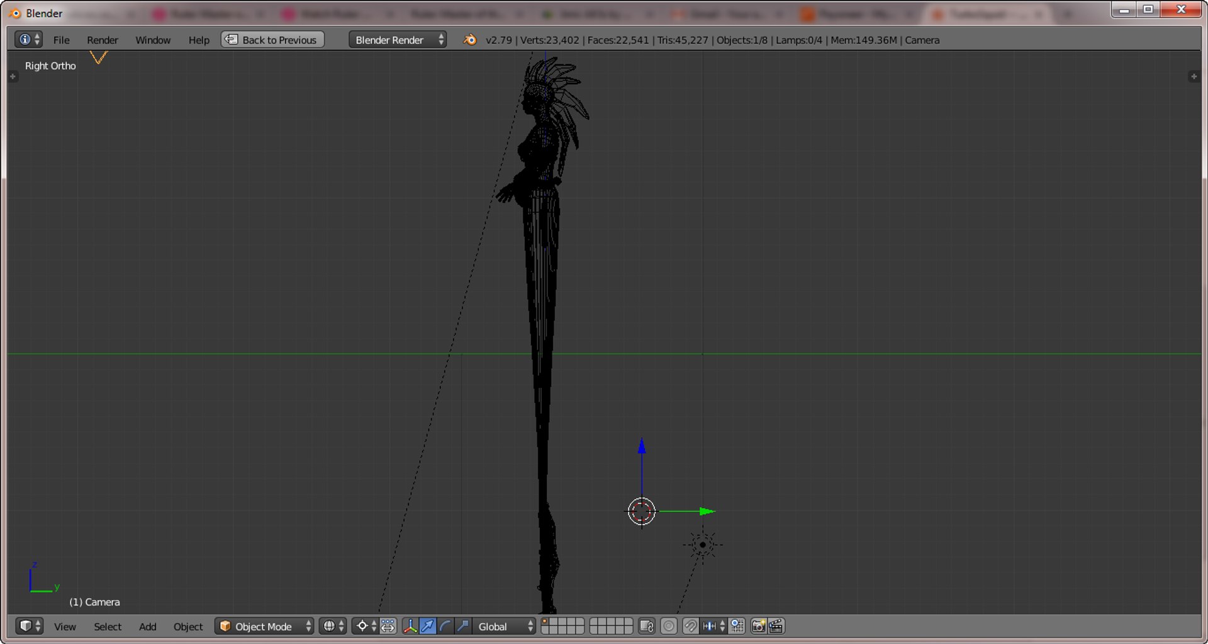Screen dimensions: 1208x644
Task: Select the translate manipulator arrow icon
Action: pyautogui.click(x=428, y=626)
